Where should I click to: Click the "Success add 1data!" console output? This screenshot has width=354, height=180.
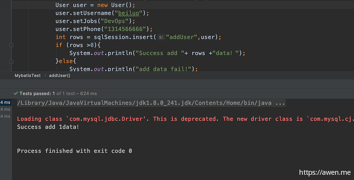pyautogui.click(x=48, y=127)
